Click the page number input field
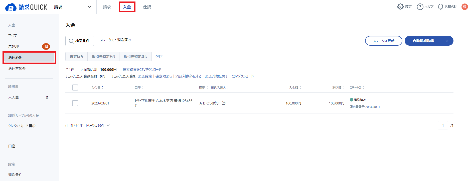 click(443, 125)
